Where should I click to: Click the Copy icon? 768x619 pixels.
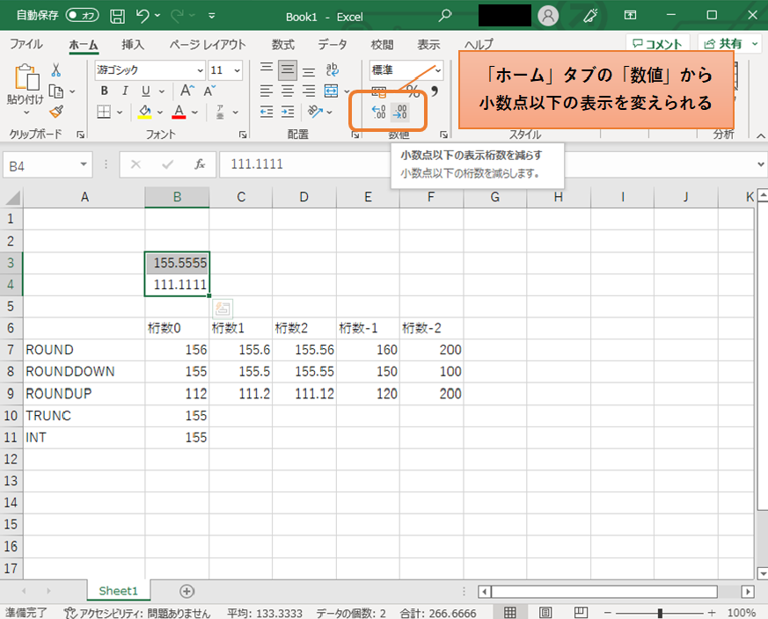click(56, 91)
